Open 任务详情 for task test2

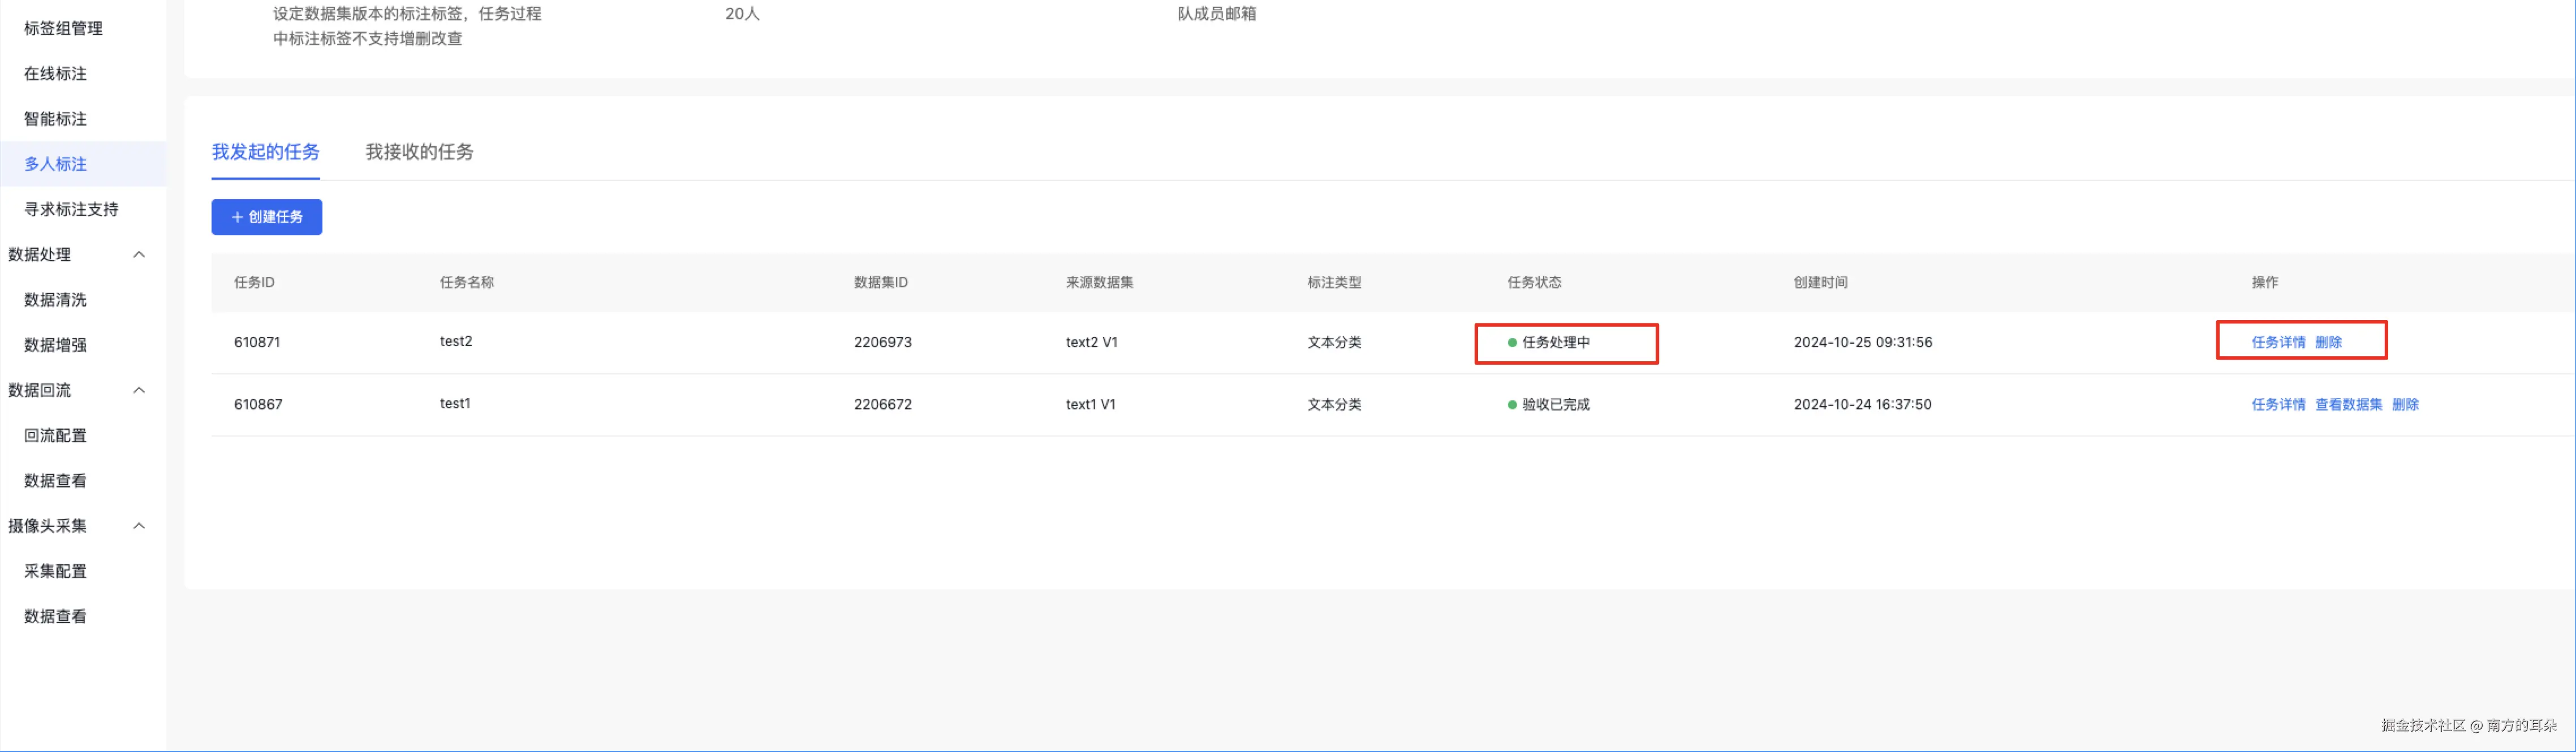coord(2277,342)
